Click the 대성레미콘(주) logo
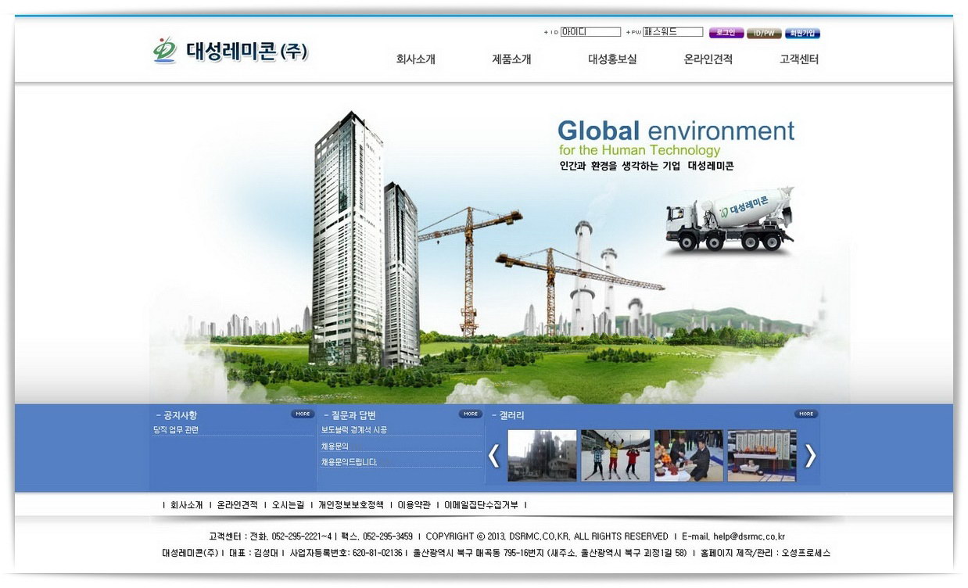This screenshot has width=968, height=588. [231, 51]
